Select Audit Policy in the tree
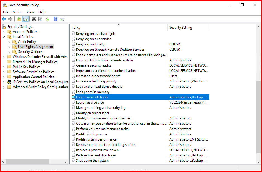Screen dimensions: 262x172 [27, 42]
